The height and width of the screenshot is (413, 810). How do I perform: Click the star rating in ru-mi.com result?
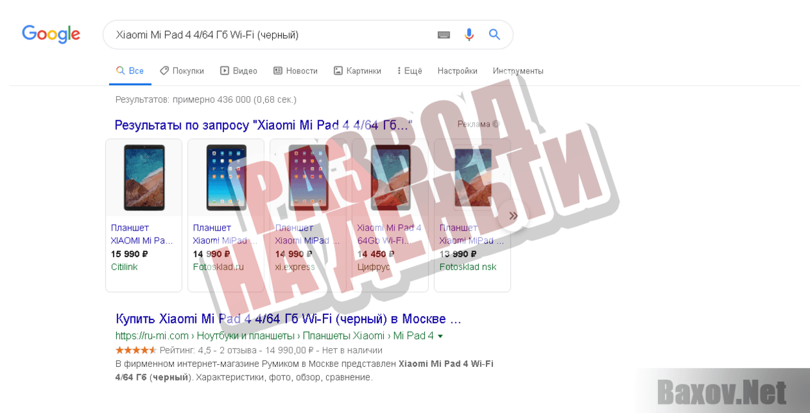[136, 350]
